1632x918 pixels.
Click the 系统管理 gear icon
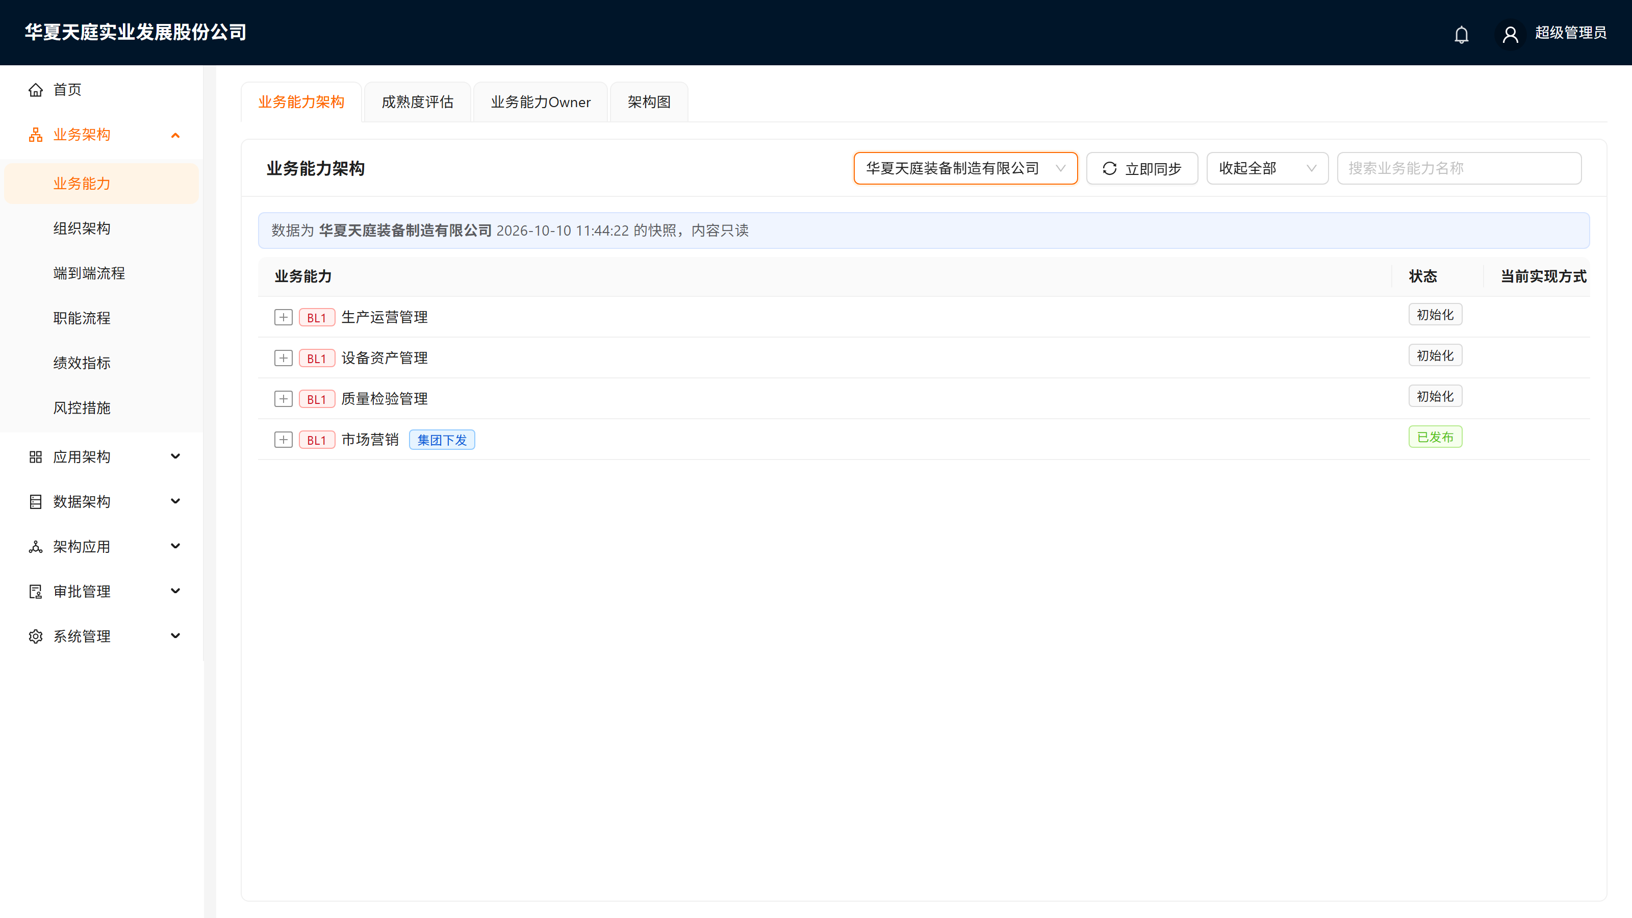pyautogui.click(x=36, y=636)
